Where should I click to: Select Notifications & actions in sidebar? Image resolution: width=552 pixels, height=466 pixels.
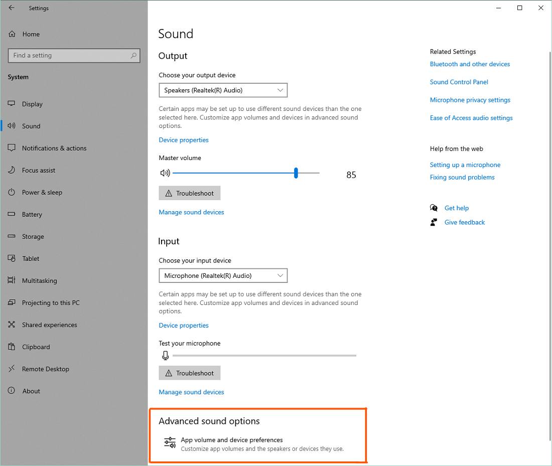tap(54, 148)
